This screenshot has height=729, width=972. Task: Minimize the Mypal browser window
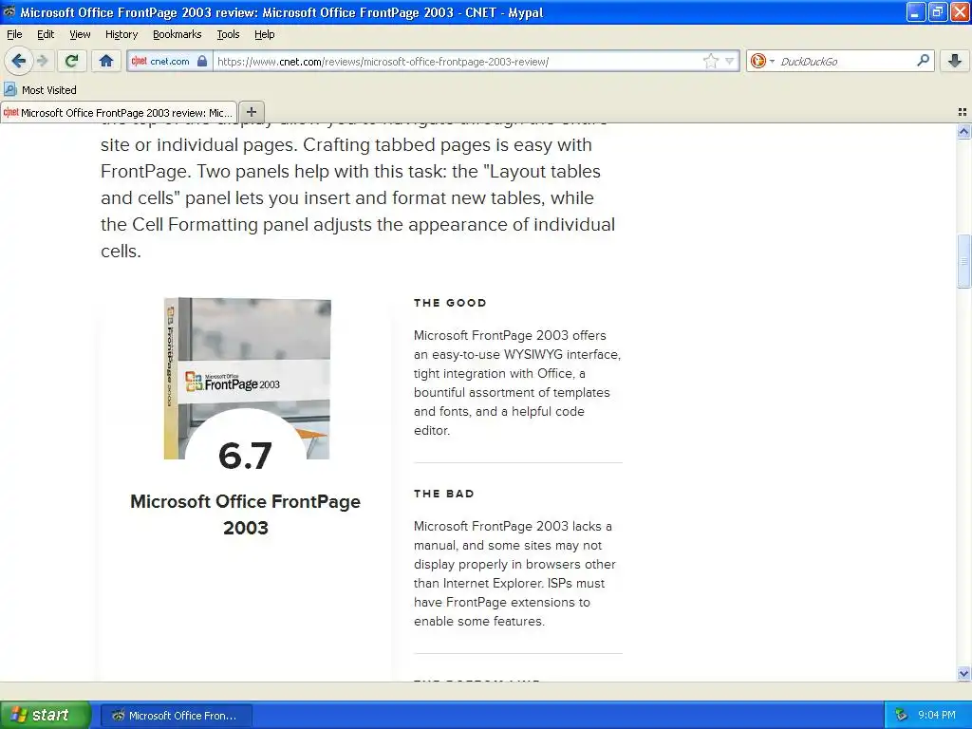pos(916,11)
